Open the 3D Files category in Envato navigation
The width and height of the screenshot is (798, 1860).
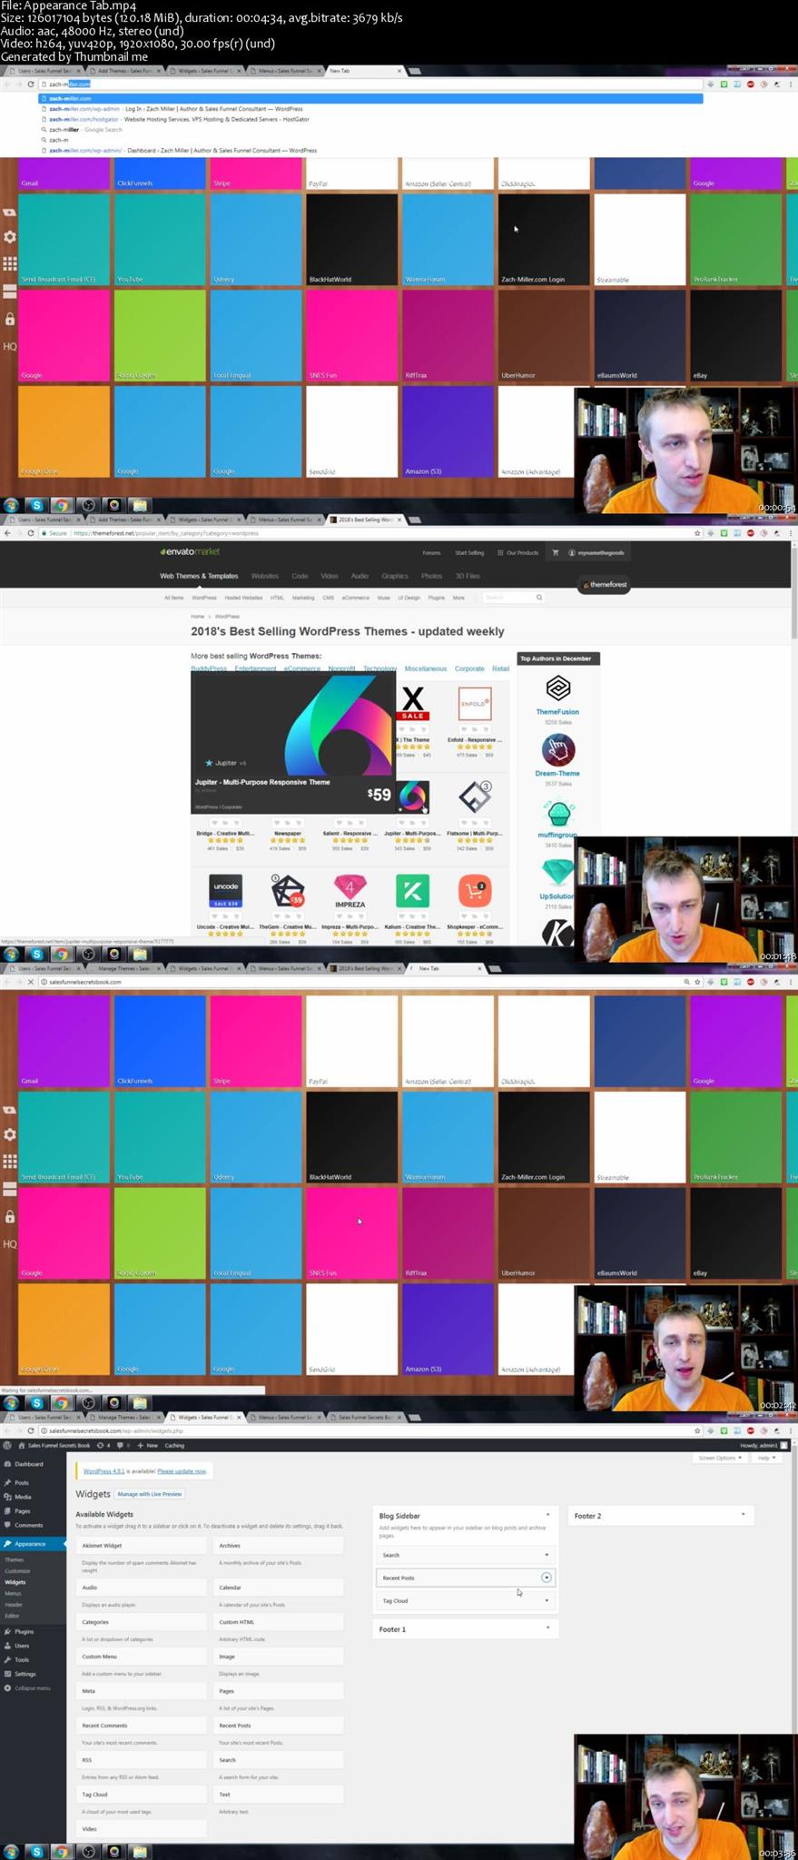pyautogui.click(x=468, y=576)
